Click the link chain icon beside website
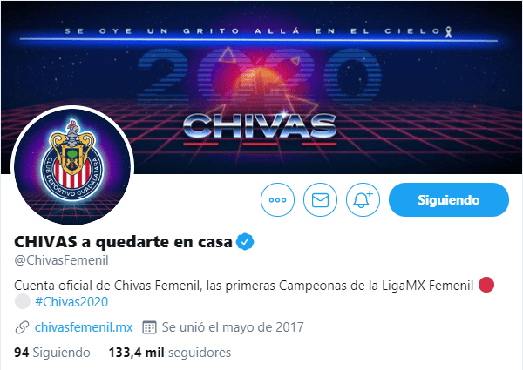Image resolution: width=523 pixels, height=370 pixels. [23, 327]
